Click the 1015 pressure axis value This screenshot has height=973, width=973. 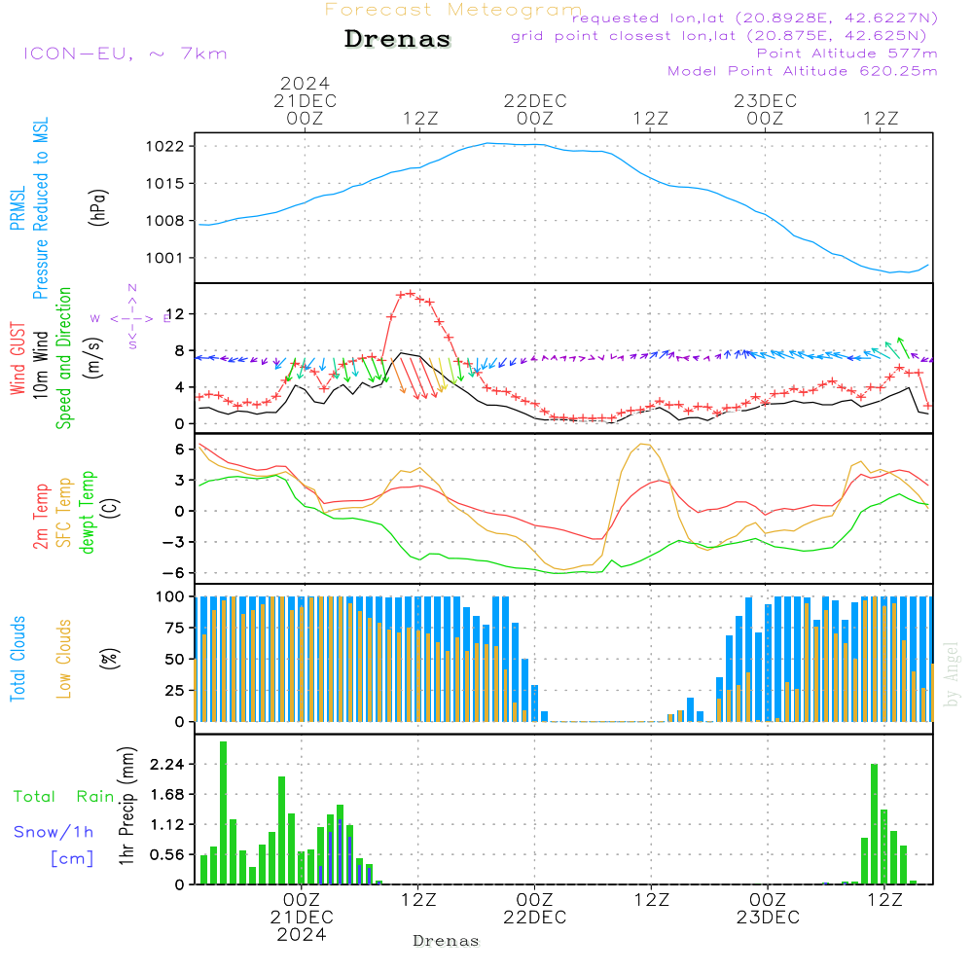[165, 184]
